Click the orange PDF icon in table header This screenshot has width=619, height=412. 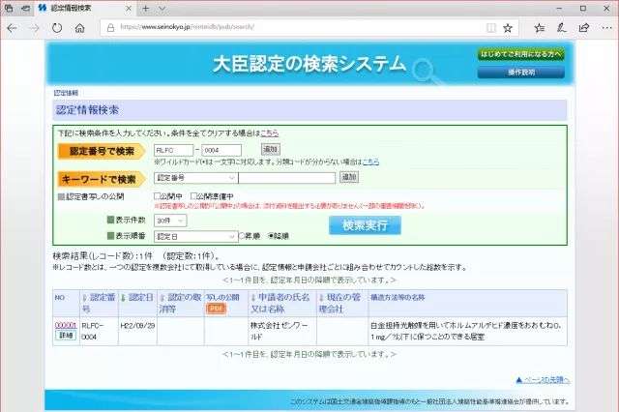tap(216, 309)
